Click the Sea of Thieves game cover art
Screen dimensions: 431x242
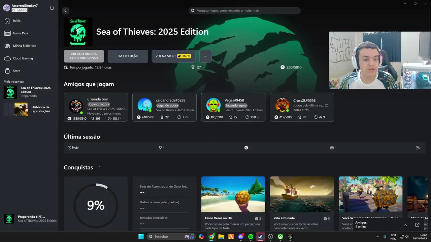point(78,32)
